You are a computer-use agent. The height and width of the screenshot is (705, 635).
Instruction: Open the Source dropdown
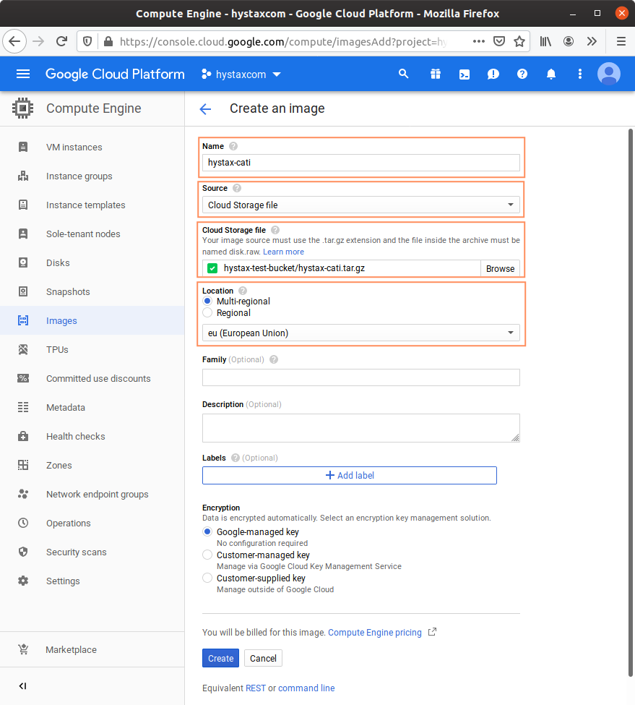360,205
